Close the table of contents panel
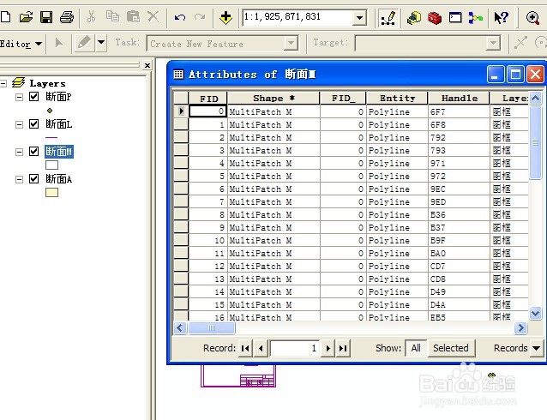The width and height of the screenshot is (547, 420). point(147,65)
